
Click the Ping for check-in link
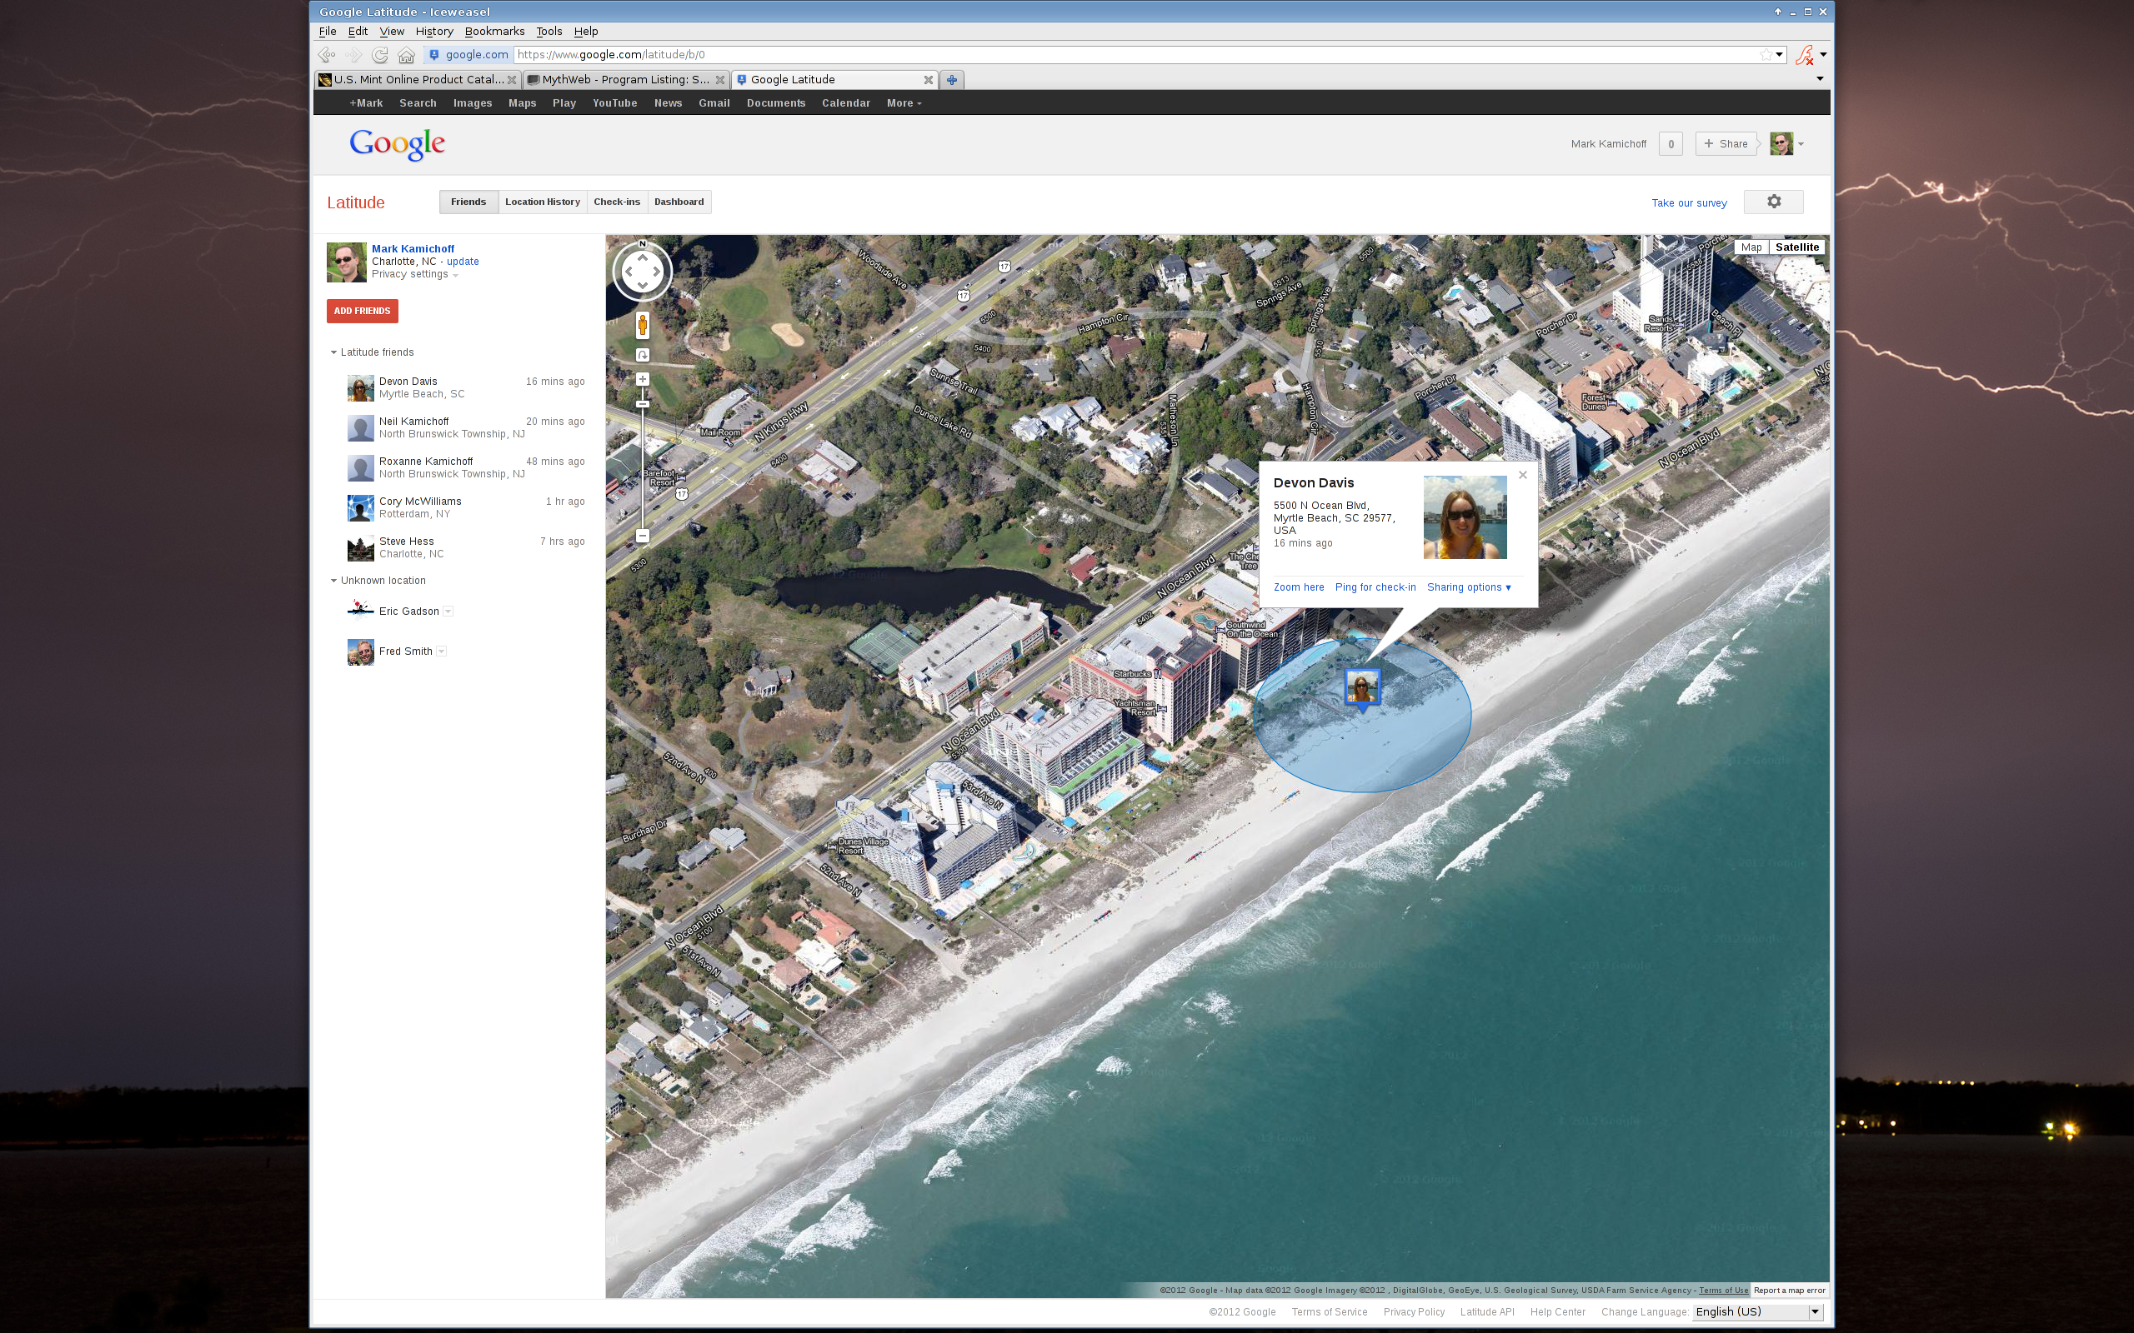coord(1375,587)
